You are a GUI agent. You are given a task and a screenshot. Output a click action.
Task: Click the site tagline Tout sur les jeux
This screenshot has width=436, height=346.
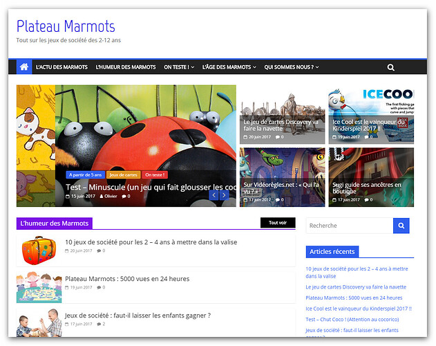68,40
